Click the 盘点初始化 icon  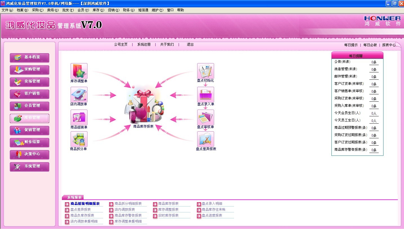(x=205, y=71)
